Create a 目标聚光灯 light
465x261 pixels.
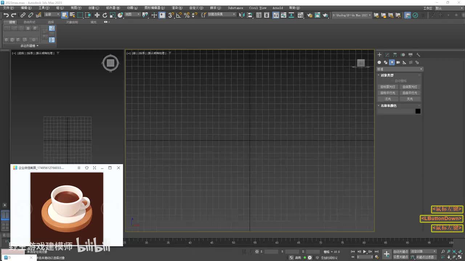click(x=388, y=87)
